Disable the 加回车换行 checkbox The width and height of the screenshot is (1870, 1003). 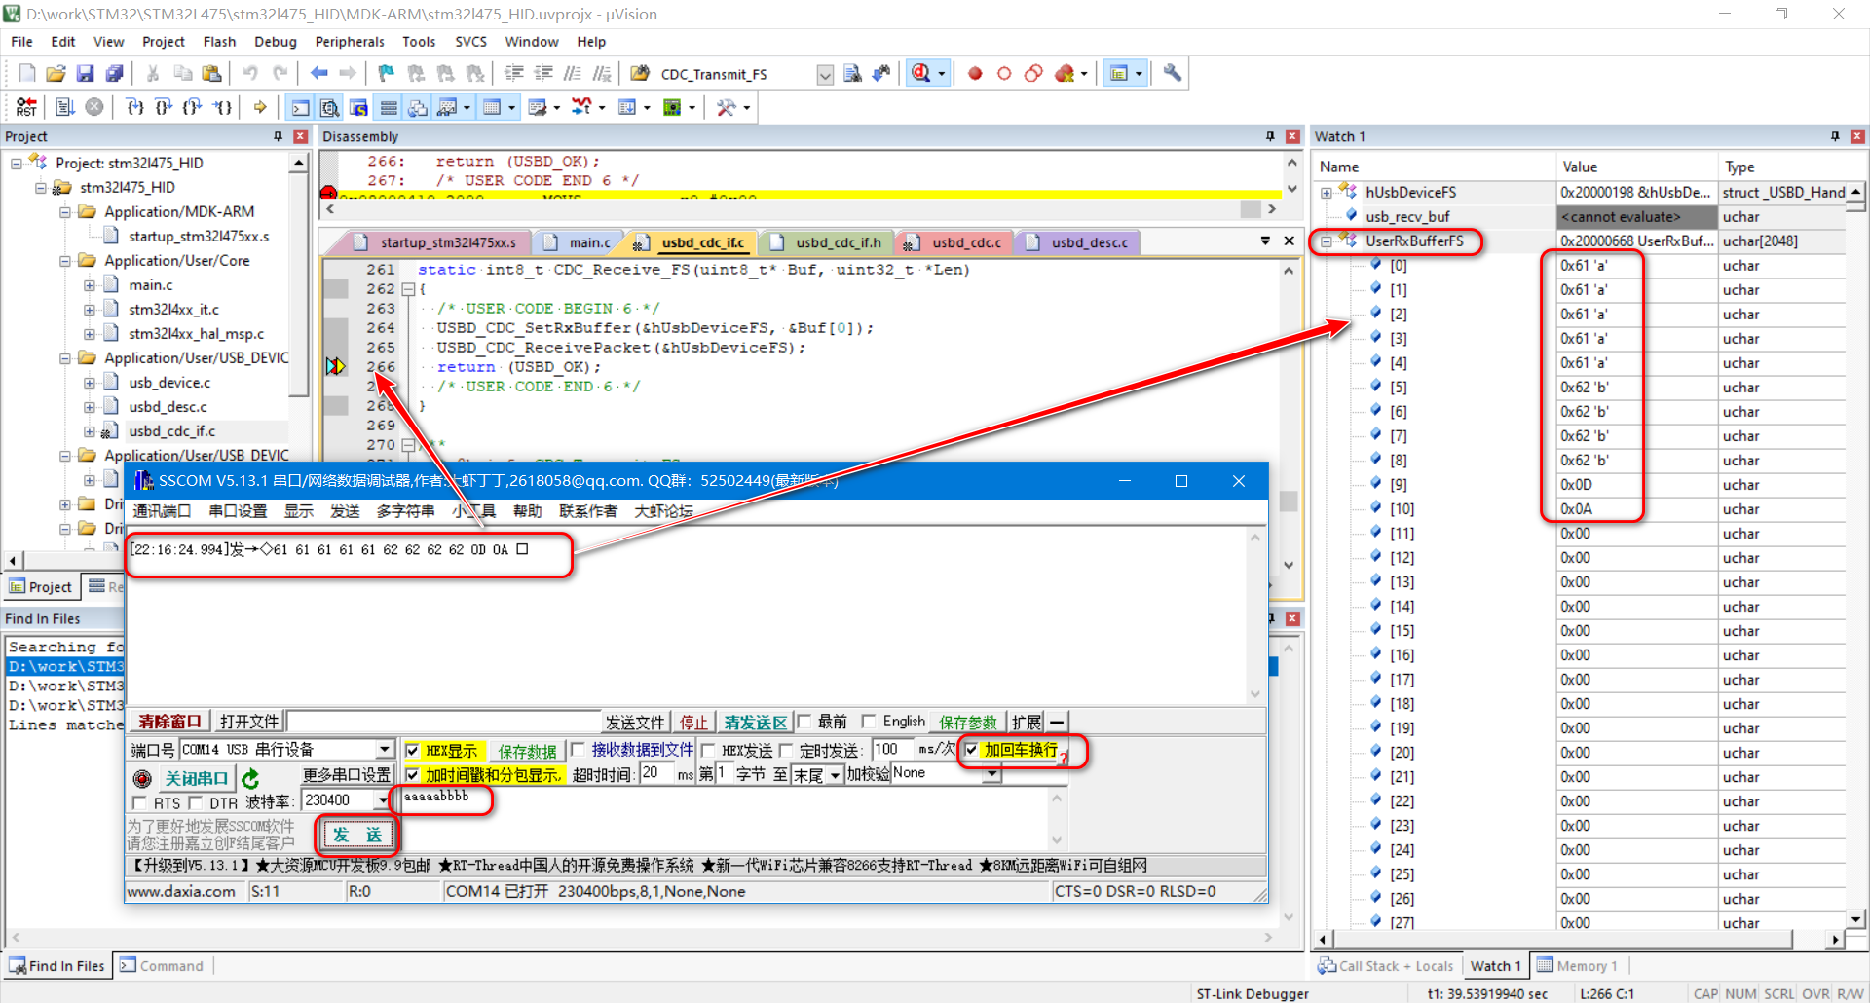(x=971, y=750)
